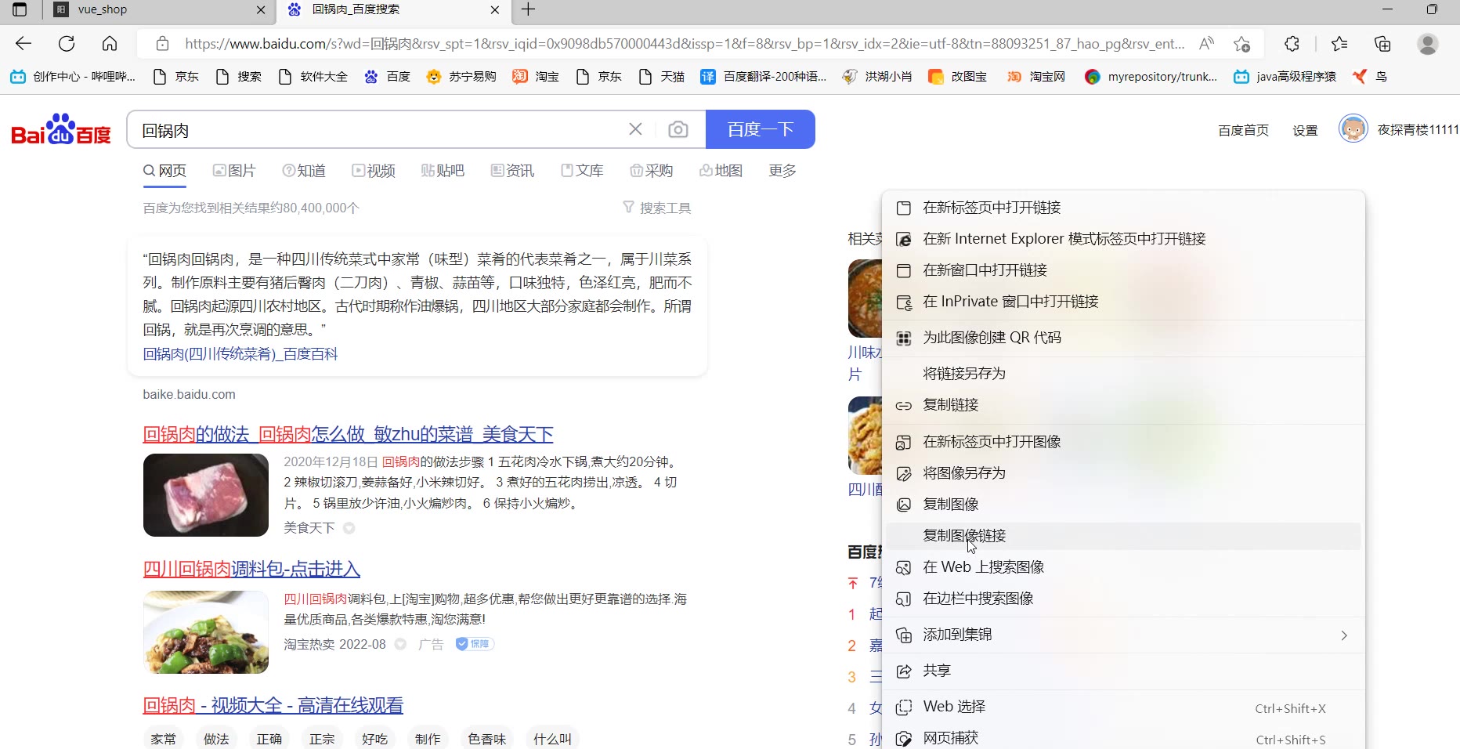Choose 复制图像链接 menu item
1460x749 pixels.
point(1124,536)
